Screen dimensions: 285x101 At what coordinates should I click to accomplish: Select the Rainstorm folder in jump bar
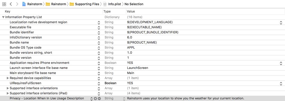56,4
